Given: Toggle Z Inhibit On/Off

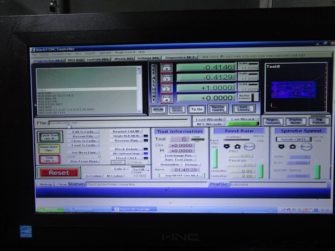Looking at the screenshot, I should (x=138, y=169).
